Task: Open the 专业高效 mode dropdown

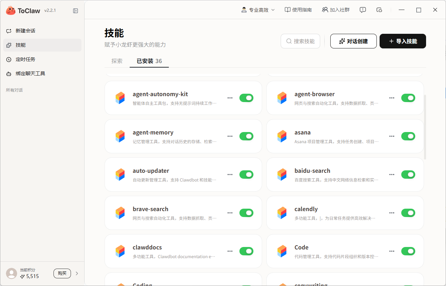Action: (258, 10)
